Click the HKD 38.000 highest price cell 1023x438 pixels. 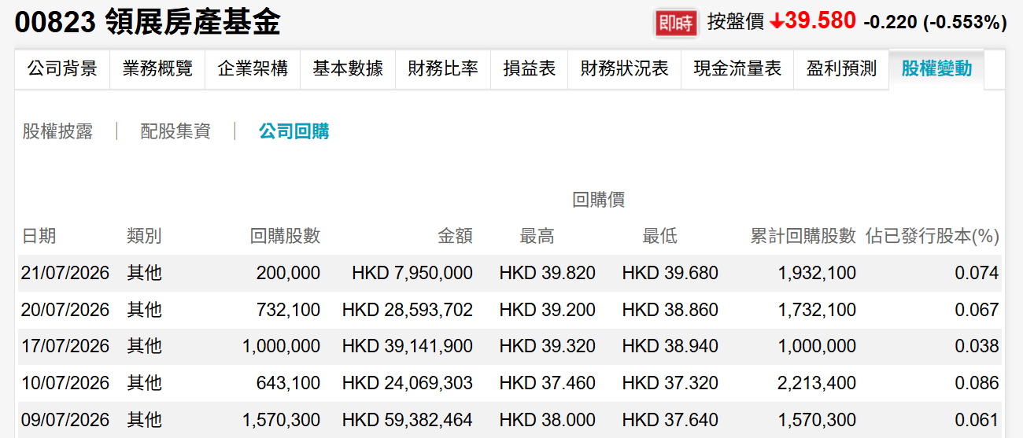[548, 420]
